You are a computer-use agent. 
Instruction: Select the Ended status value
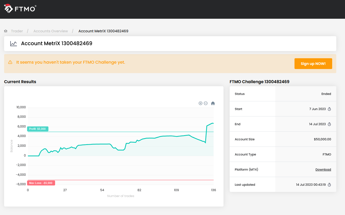pos(326,94)
